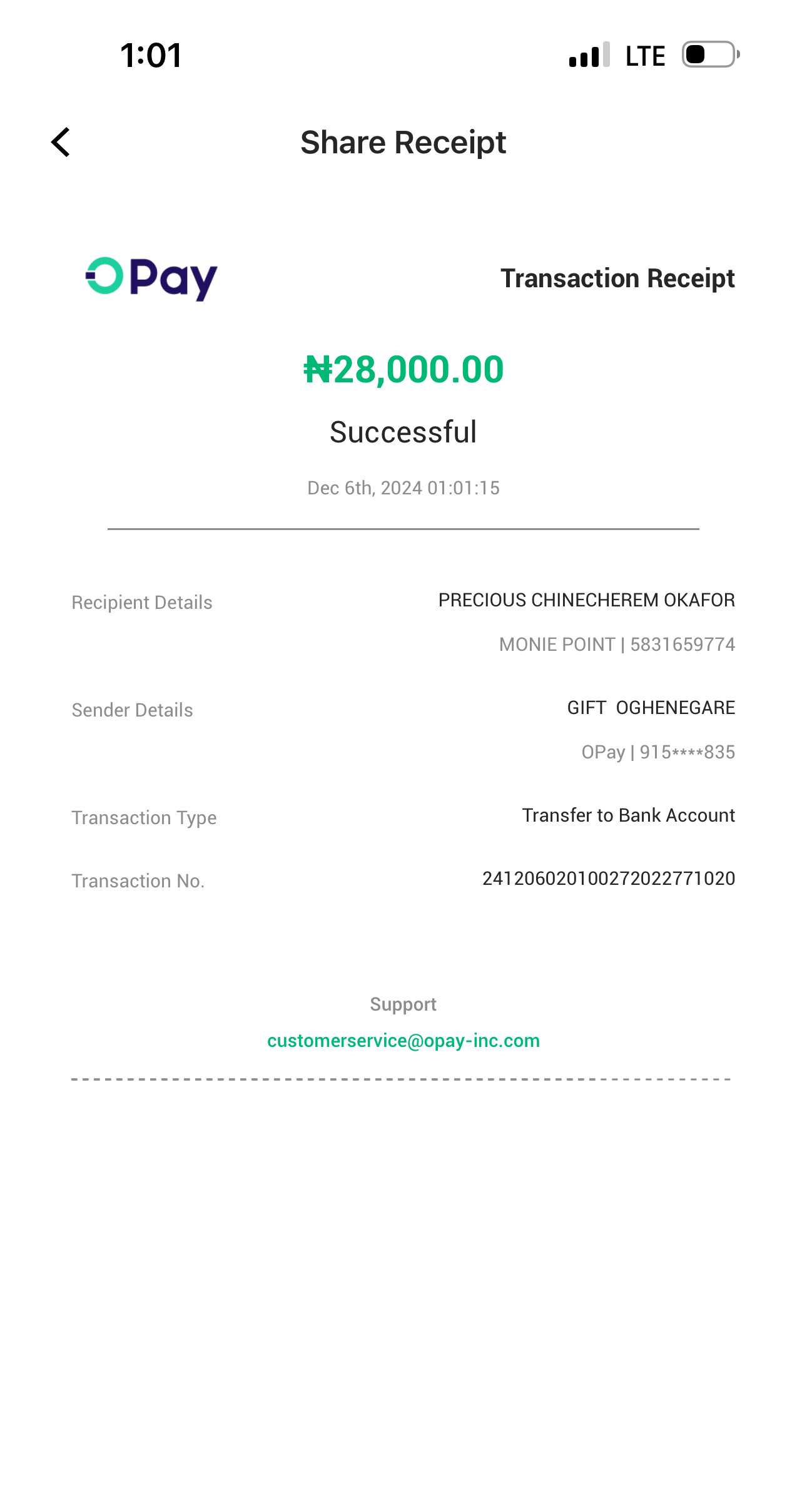Tap the 1:01 clock in status bar
The image size is (807, 1490).
point(151,55)
